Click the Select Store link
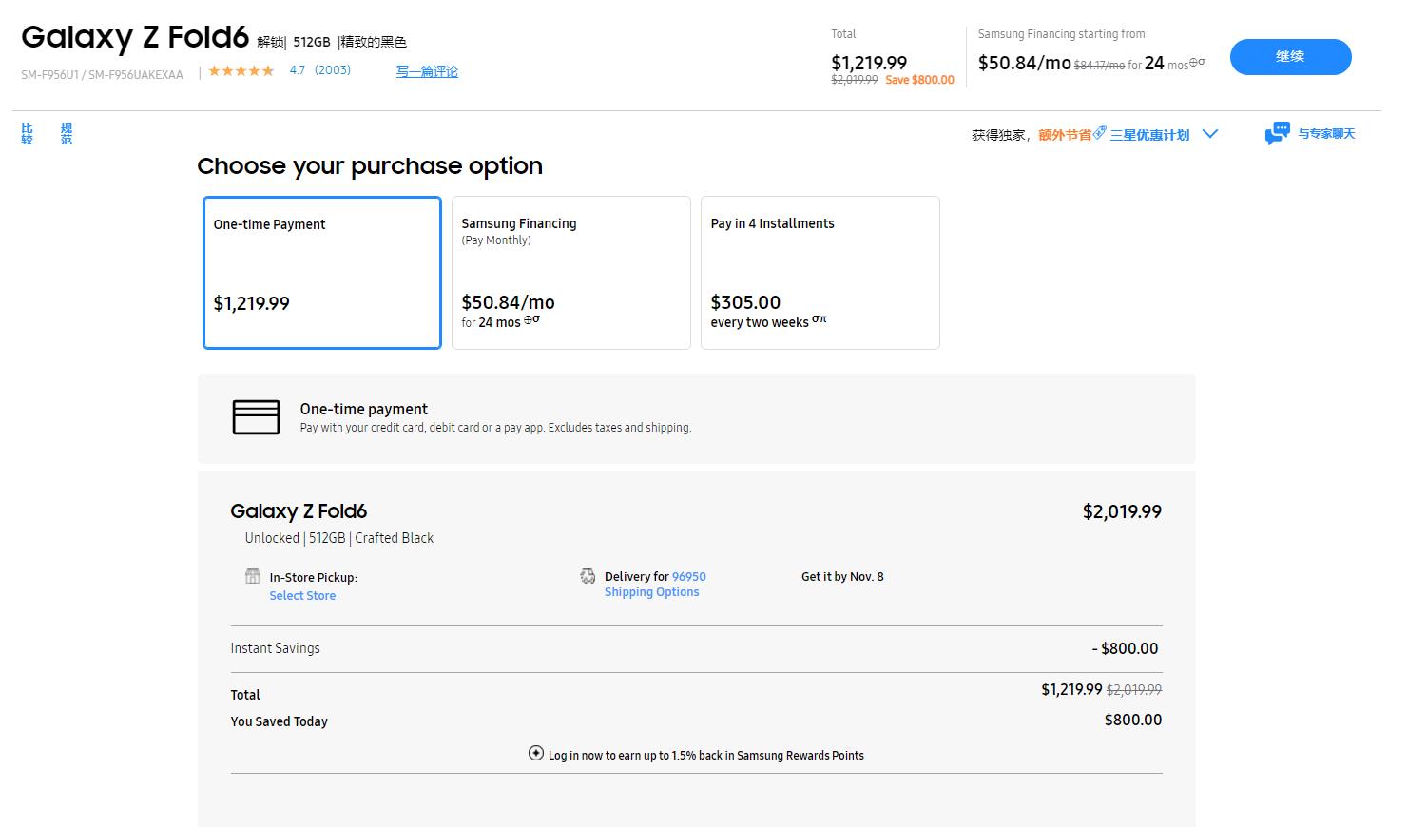Viewport: 1408px width, 827px height. click(x=302, y=595)
